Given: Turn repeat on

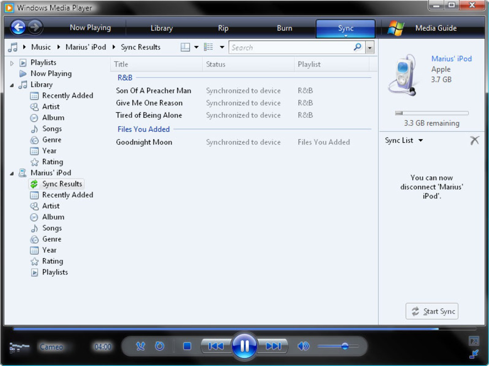Looking at the screenshot, I should point(160,346).
